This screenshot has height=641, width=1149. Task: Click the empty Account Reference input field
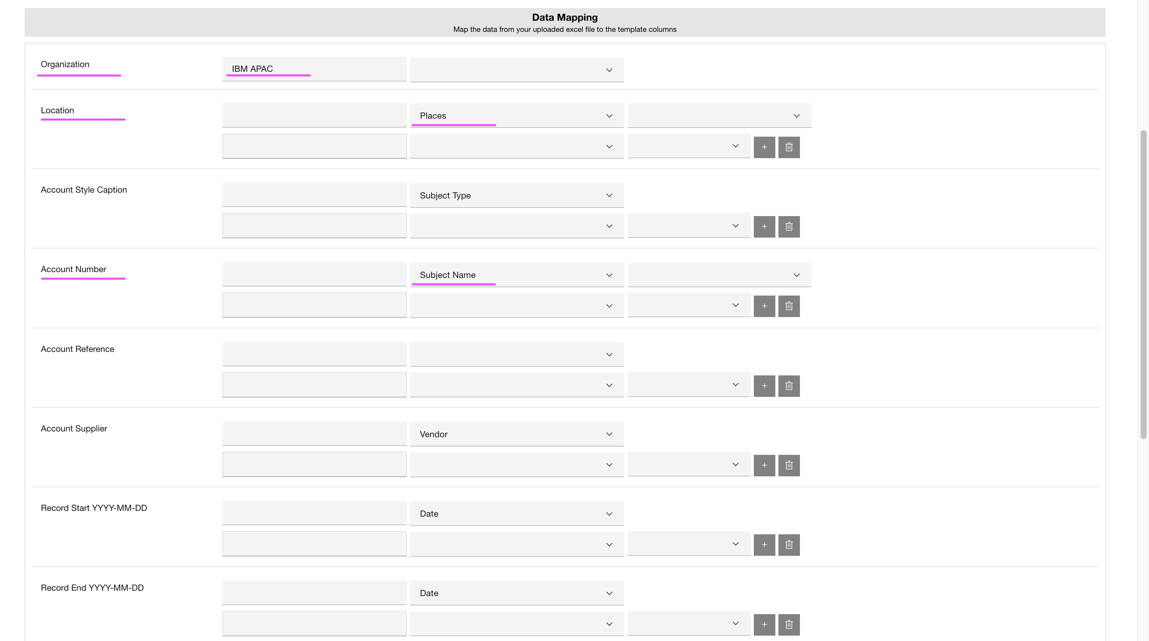[314, 354]
